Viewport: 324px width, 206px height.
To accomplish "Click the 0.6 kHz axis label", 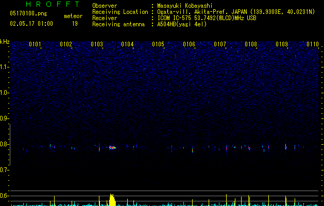I will [x=5, y=196].
